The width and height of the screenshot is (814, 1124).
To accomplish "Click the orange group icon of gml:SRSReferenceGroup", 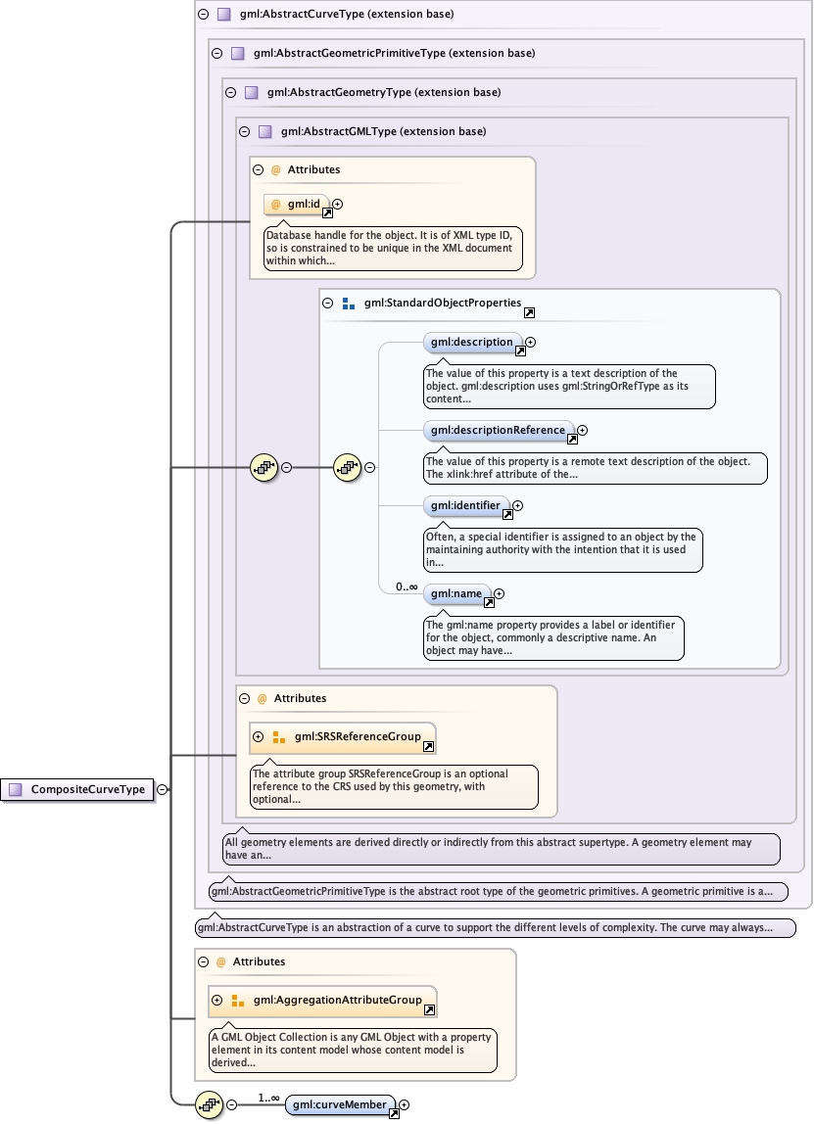I will [279, 737].
